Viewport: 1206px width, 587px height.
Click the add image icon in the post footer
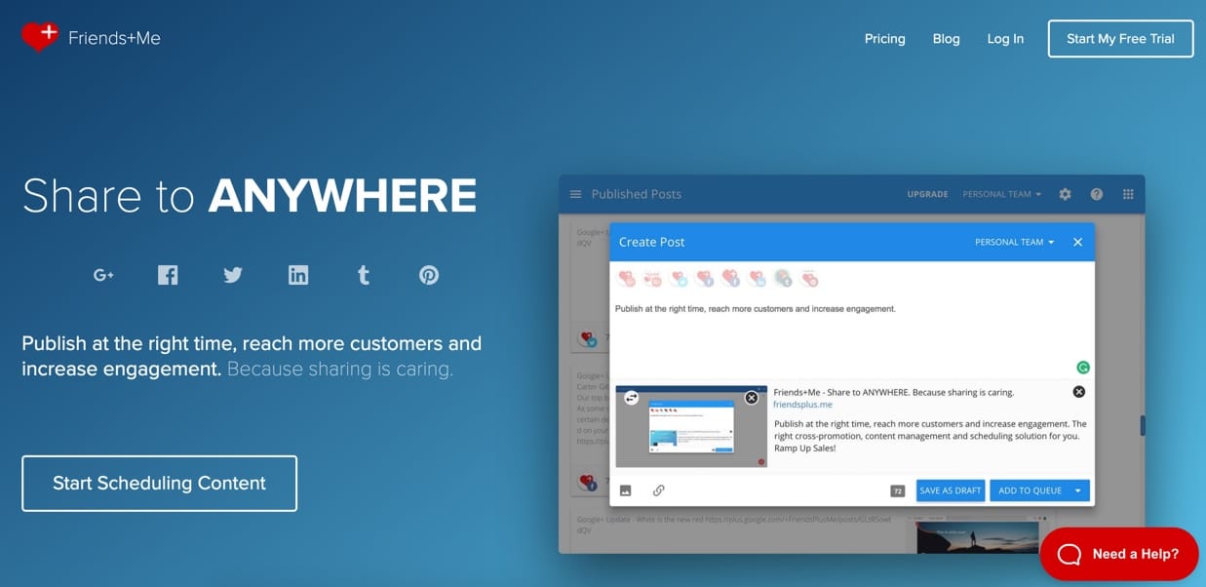(x=626, y=490)
